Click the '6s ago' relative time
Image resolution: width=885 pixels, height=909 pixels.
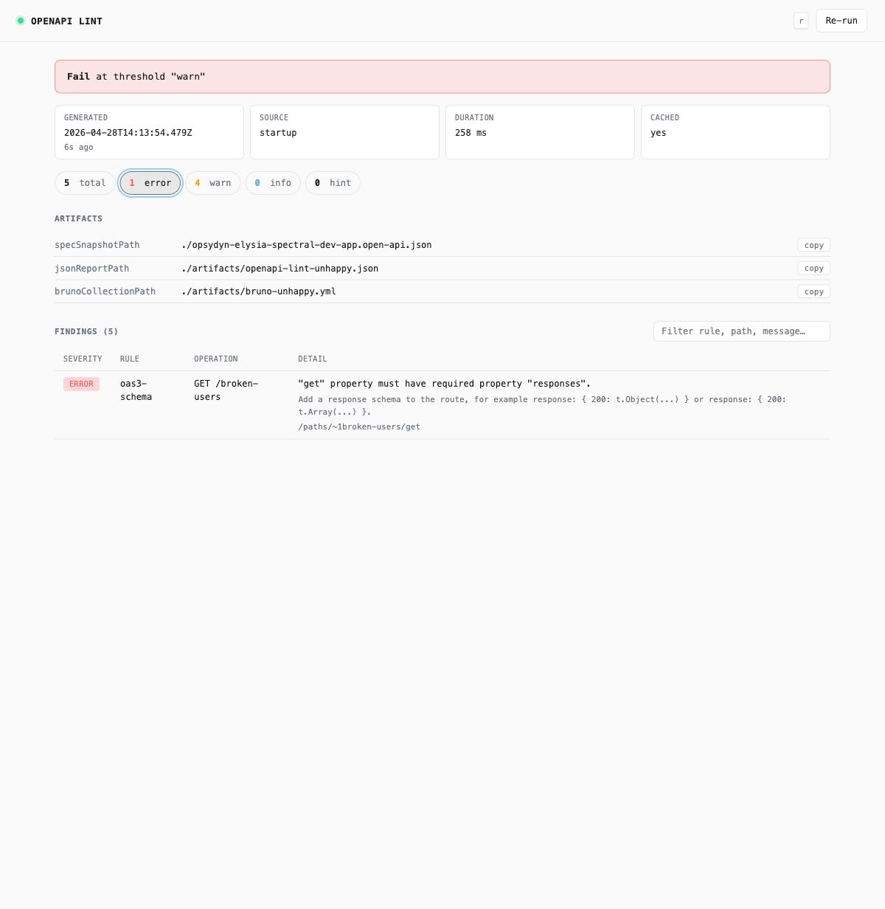click(x=79, y=147)
